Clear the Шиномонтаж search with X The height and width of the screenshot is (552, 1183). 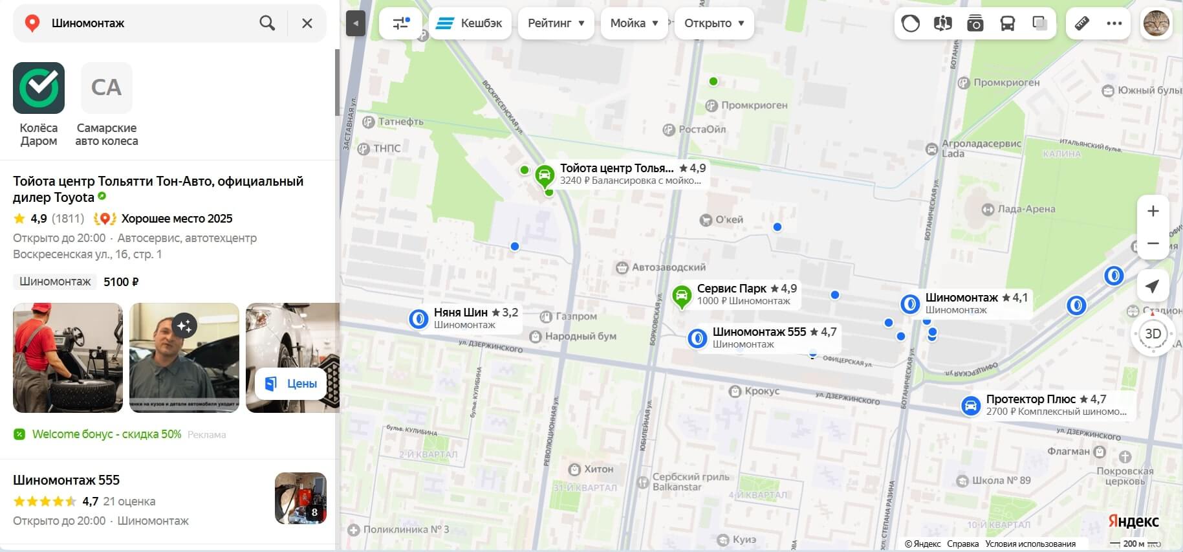(307, 23)
